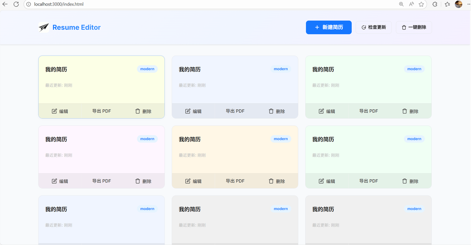The image size is (471, 245).
Task: Check for updates via 检查更新
Action: point(373,27)
